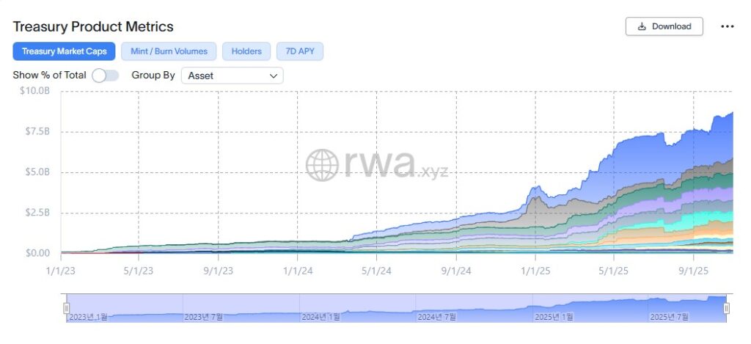Viewport: 751px width, 344px height.
Task: Click the 2025年 1月 marker in the range navigator
Action: [554, 317]
